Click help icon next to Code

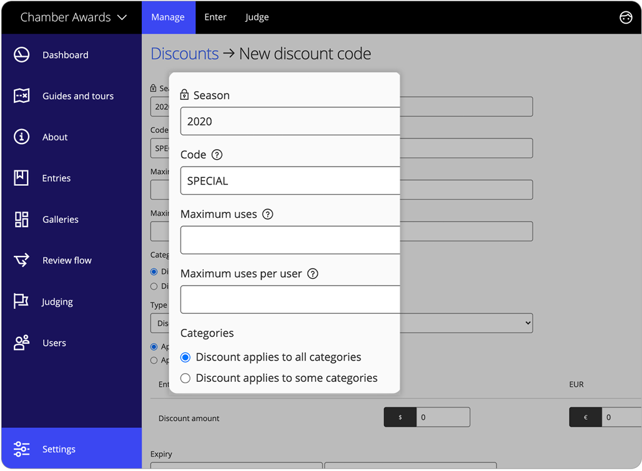217,155
